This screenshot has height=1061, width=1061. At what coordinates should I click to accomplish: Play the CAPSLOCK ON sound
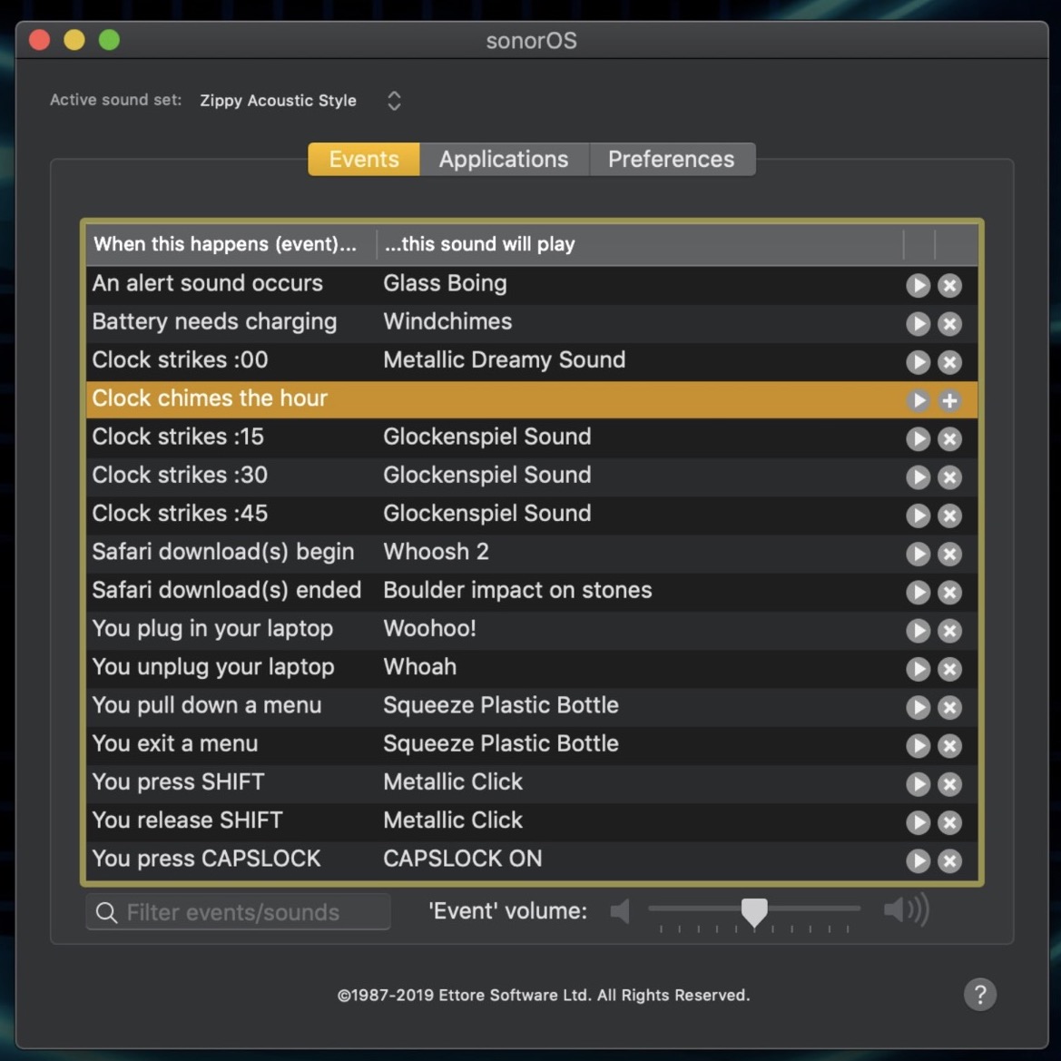tap(918, 860)
